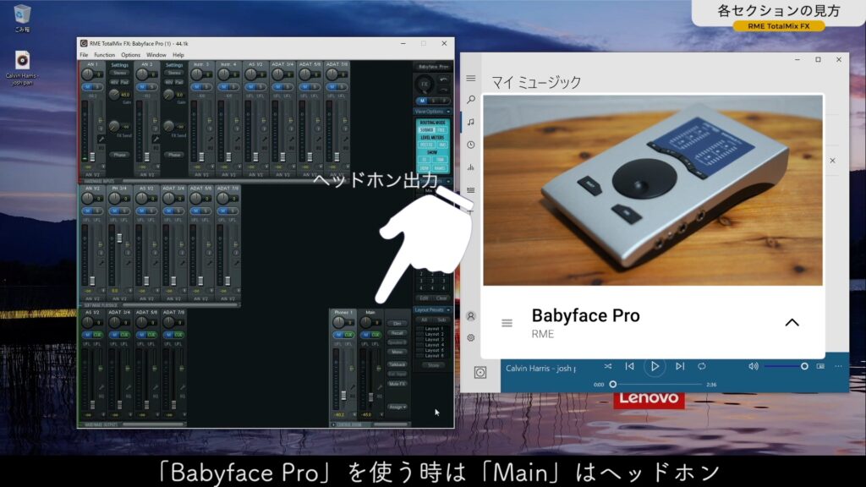Open the wrench settings on AN 2 input
This screenshot has height=487, width=866.
coord(156,140)
